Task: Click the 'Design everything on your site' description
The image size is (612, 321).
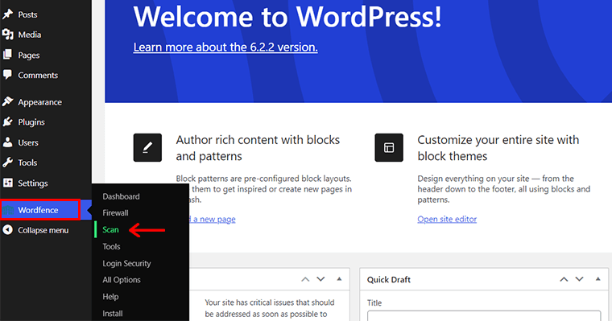Action: click(x=504, y=189)
